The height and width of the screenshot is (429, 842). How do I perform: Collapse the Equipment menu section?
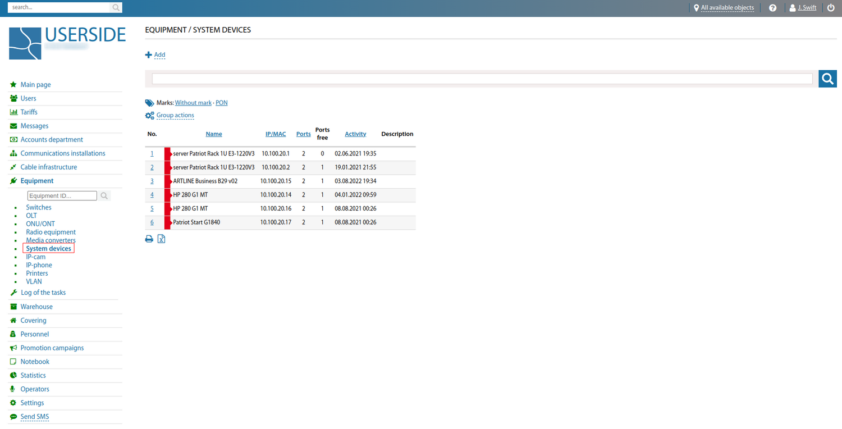click(37, 181)
